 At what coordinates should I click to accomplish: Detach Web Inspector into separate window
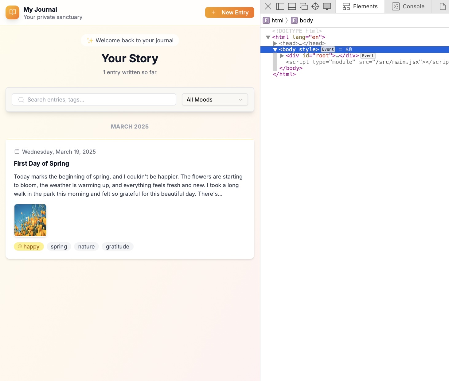[303, 6]
